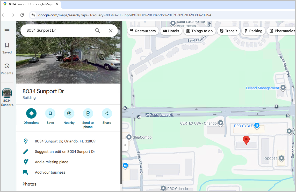Filter the map by Hotels
296x192 pixels.
[x=171, y=31]
